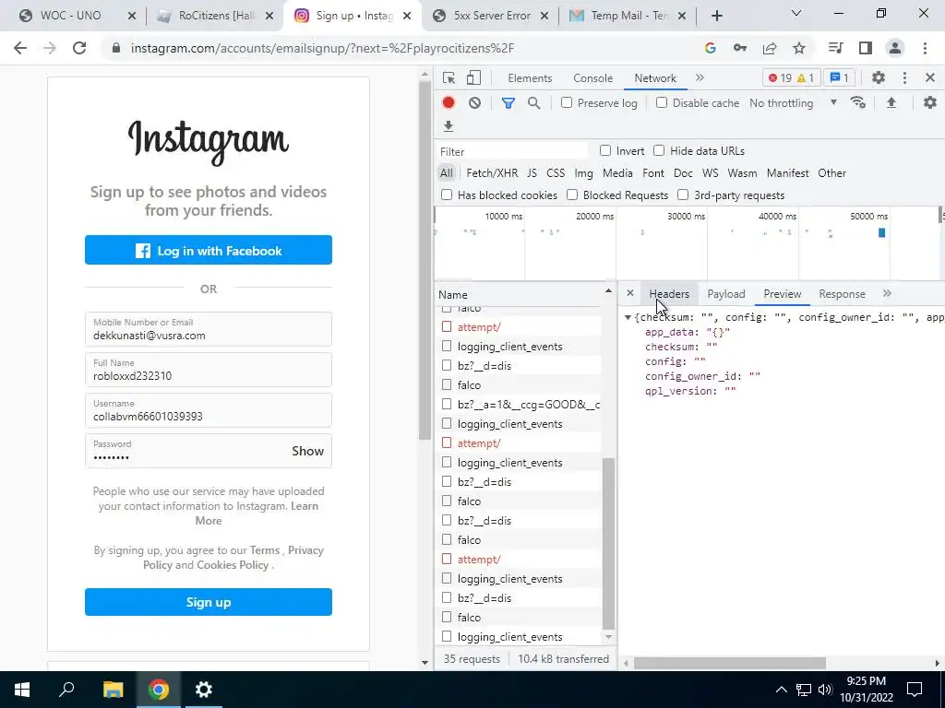The width and height of the screenshot is (945, 708).
Task: Switch to Elements tab
Action: [x=530, y=78]
